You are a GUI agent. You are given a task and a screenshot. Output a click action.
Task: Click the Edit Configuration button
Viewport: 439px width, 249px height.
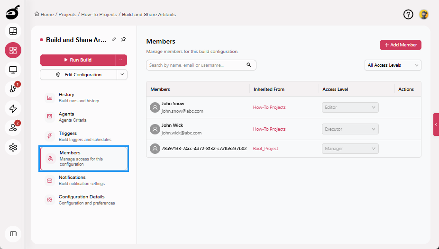pyautogui.click(x=78, y=75)
